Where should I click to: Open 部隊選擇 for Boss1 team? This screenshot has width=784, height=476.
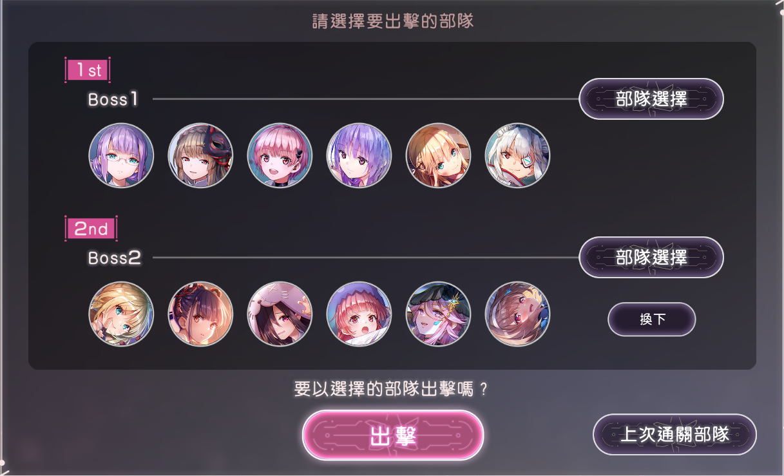(x=651, y=99)
